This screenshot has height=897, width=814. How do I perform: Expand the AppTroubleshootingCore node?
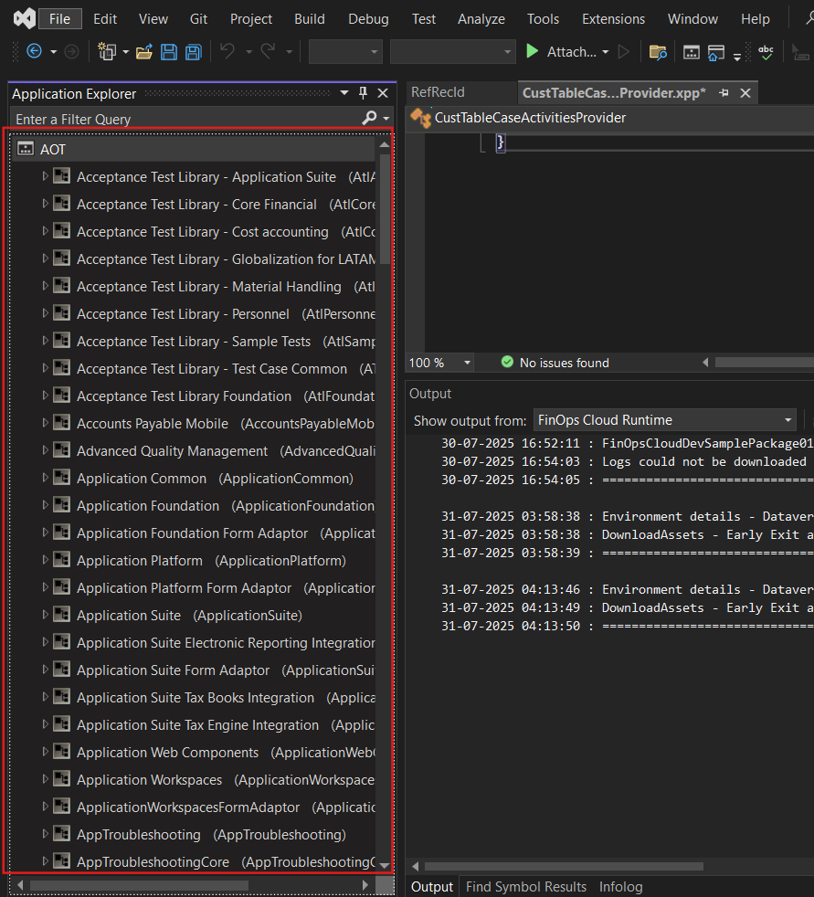tap(45, 861)
